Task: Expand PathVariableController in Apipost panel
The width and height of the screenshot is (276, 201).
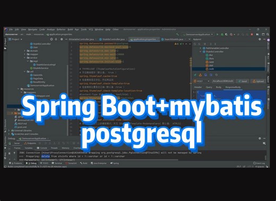Action: point(201,48)
